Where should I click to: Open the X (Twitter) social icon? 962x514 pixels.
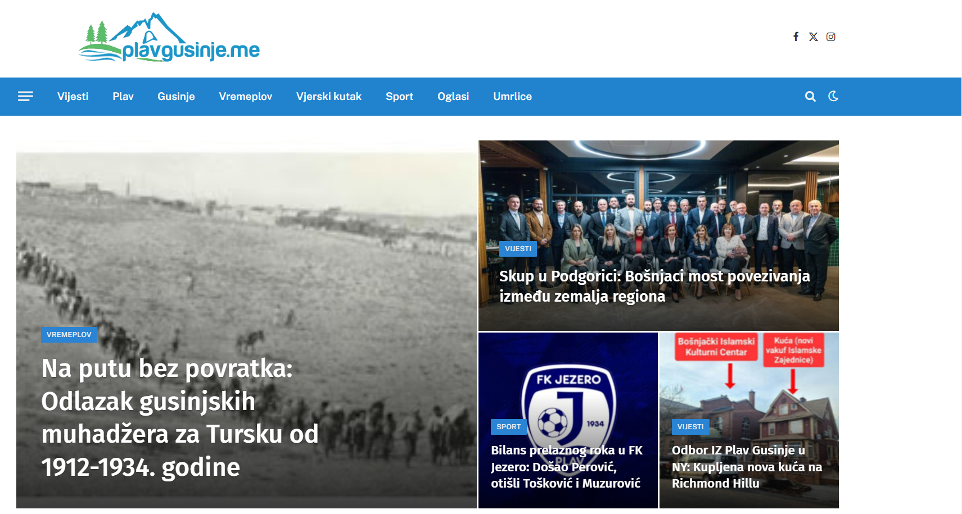pos(813,37)
